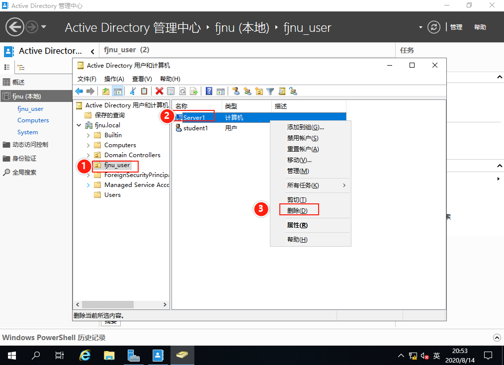The image size is (504, 365).
Task: Open the navigation history dropdown arrow
Action: point(44,27)
